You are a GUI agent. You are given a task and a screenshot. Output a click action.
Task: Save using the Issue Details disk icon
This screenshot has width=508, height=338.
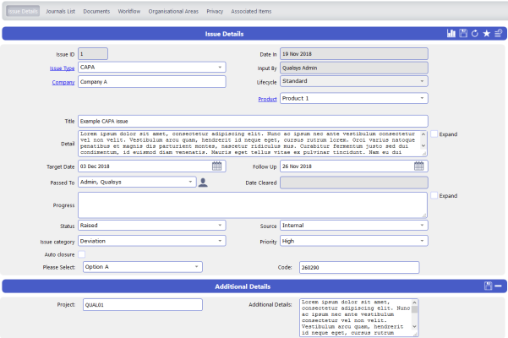click(463, 33)
